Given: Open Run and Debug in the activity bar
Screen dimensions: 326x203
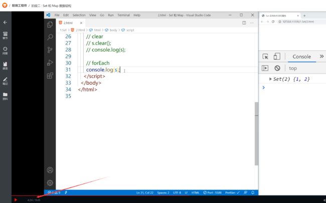Looking at the screenshot, I should pyautogui.click(x=50, y=63).
